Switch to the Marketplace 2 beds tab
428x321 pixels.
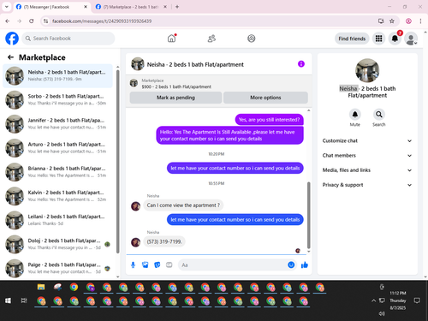pyautogui.click(x=130, y=7)
